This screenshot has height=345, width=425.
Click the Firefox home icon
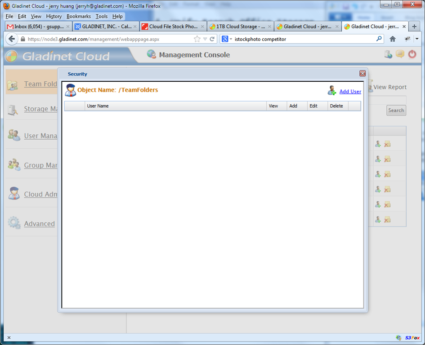[393, 39]
